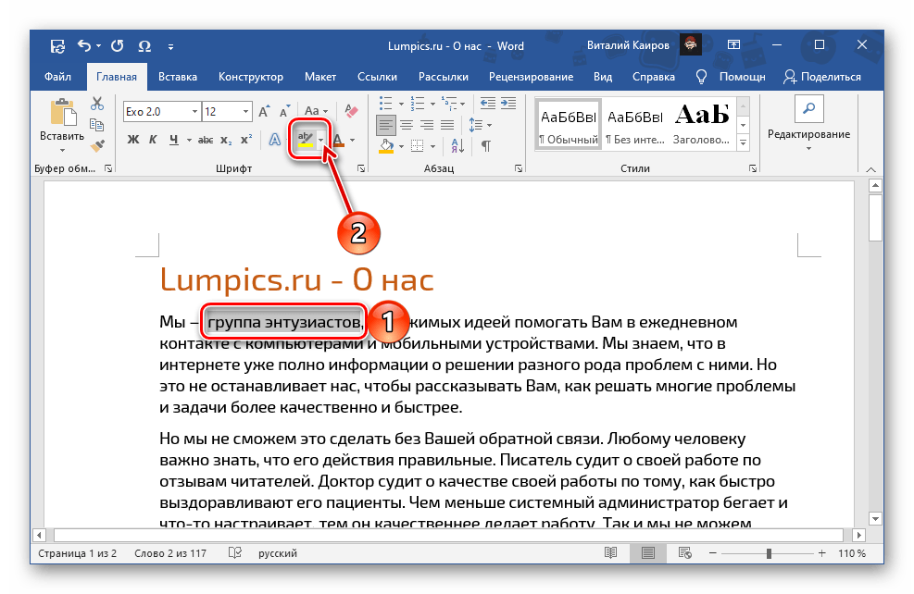The height and width of the screenshot is (594, 914).
Task: Click the Поделиться share button
Action: click(x=822, y=76)
